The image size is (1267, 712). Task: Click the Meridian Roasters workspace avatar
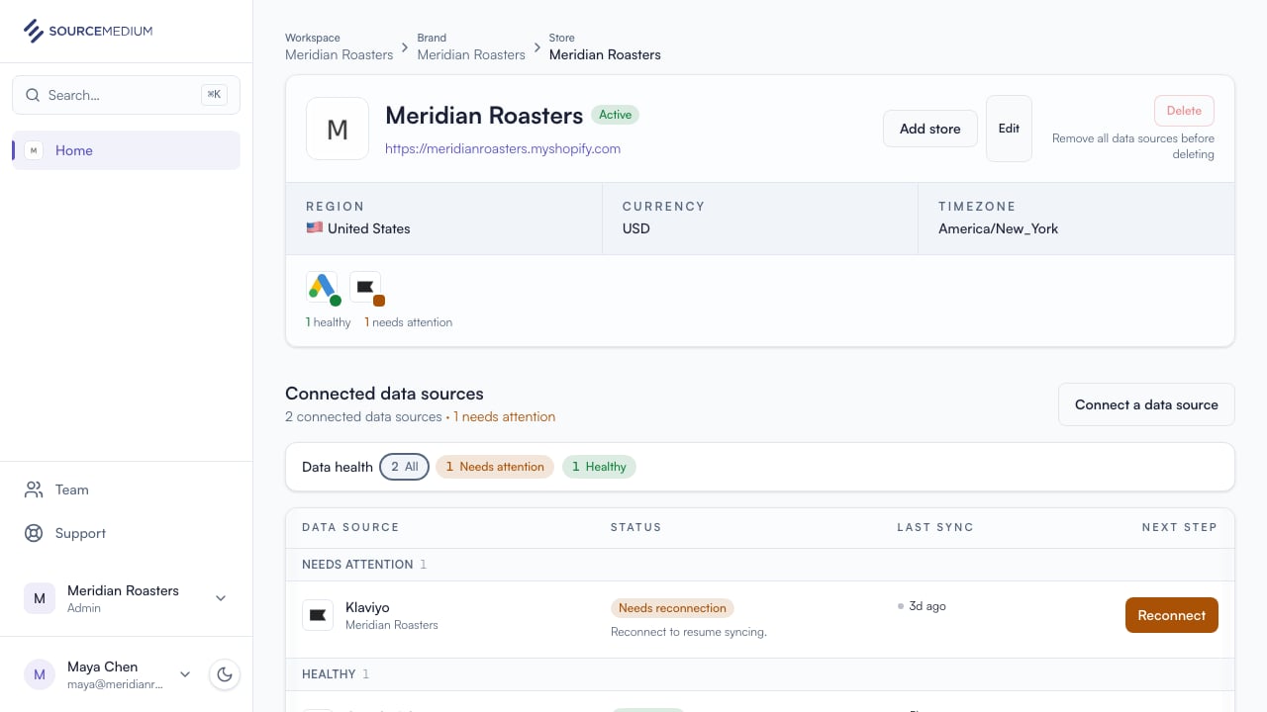pos(40,598)
